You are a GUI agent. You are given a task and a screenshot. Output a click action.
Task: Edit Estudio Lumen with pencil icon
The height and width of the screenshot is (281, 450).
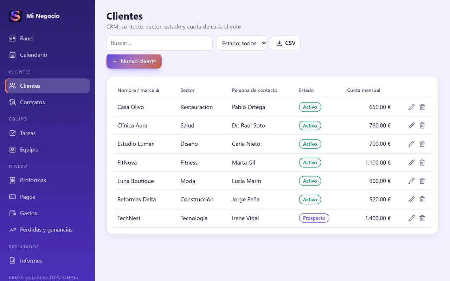pyautogui.click(x=411, y=144)
